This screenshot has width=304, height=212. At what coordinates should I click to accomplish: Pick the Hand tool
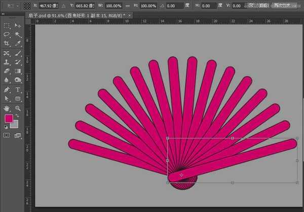pyautogui.click(x=7, y=108)
